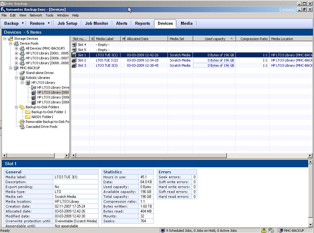This screenshot has width=314, height=233.
Task: Collapse the Storage Devices tree node
Action: [x=5, y=39]
